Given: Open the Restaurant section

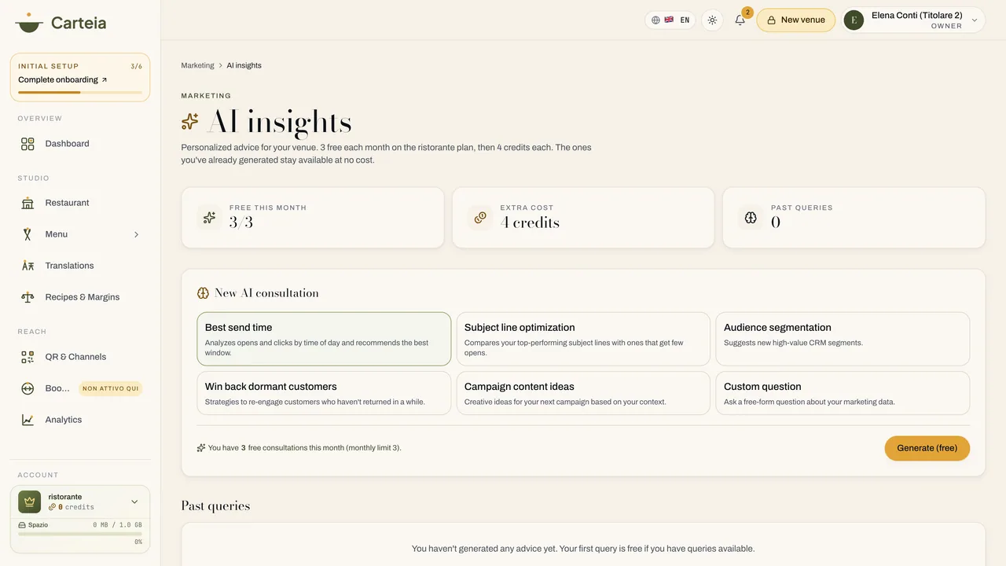Looking at the screenshot, I should coord(80,203).
